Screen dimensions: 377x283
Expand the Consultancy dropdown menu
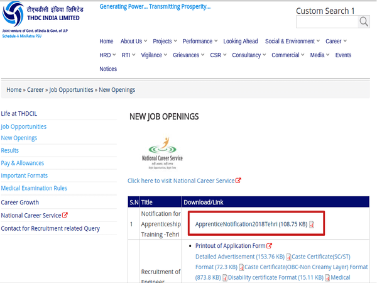point(249,55)
